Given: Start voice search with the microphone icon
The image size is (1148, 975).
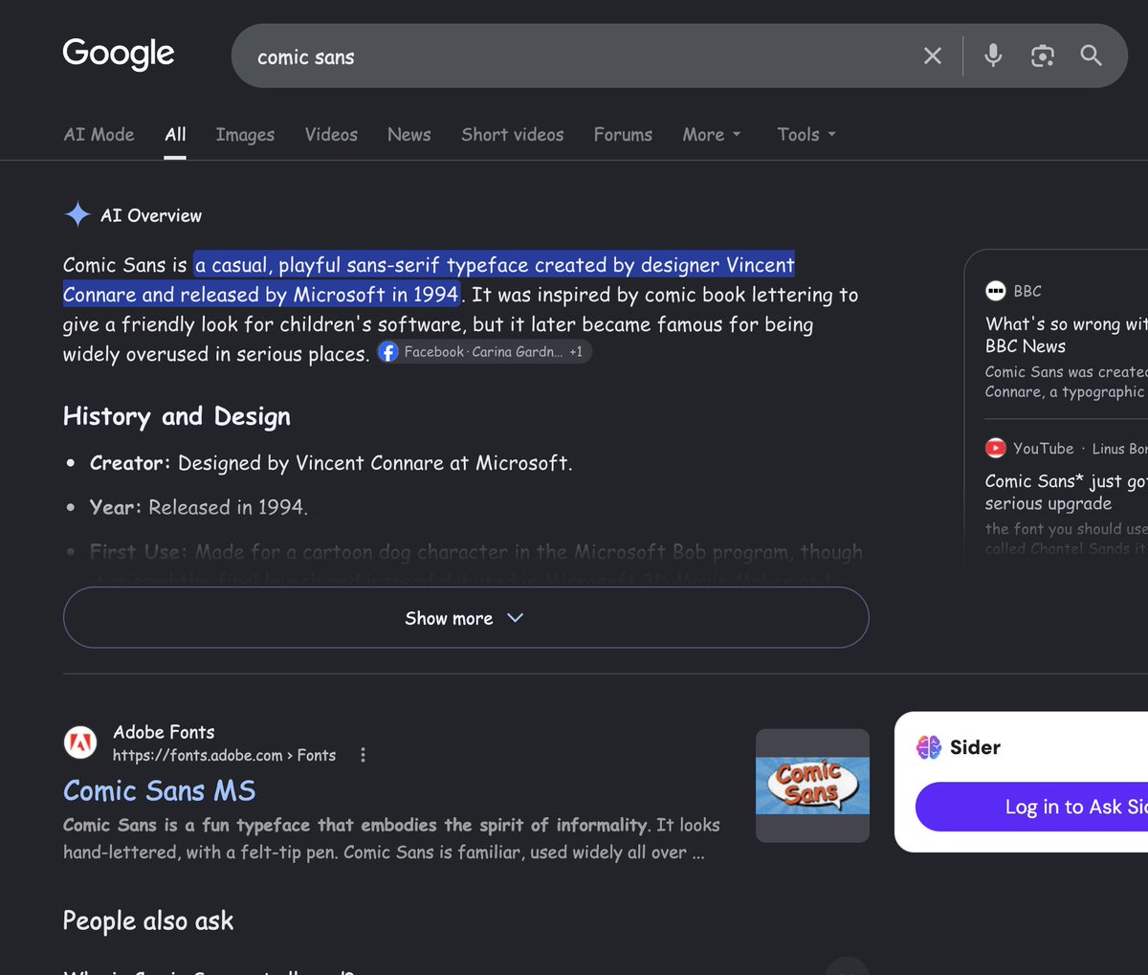Looking at the screenshot, I should pyautogui.click(x=993, y=55).
